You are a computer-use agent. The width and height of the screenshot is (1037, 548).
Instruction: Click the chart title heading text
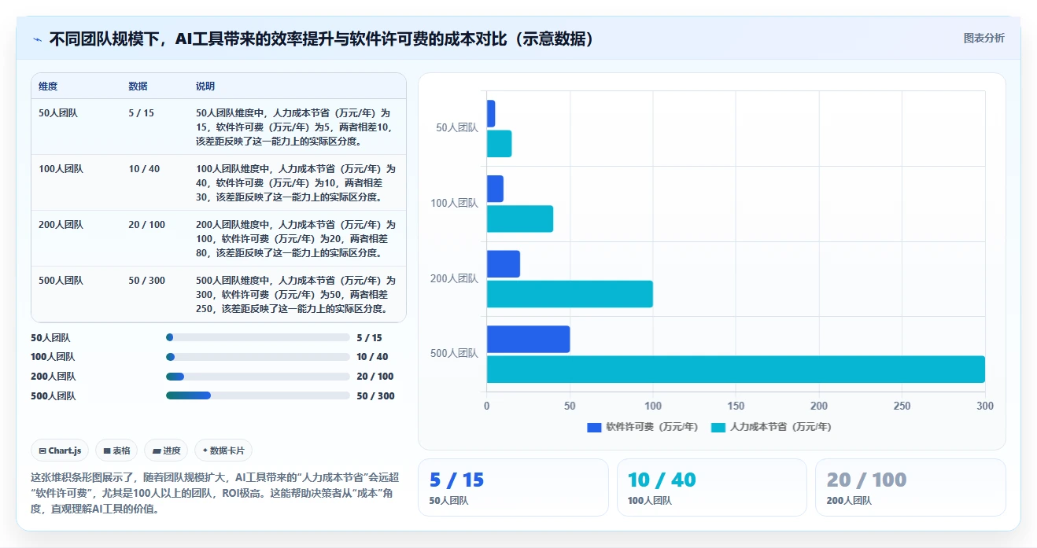(x=321, y=39)
